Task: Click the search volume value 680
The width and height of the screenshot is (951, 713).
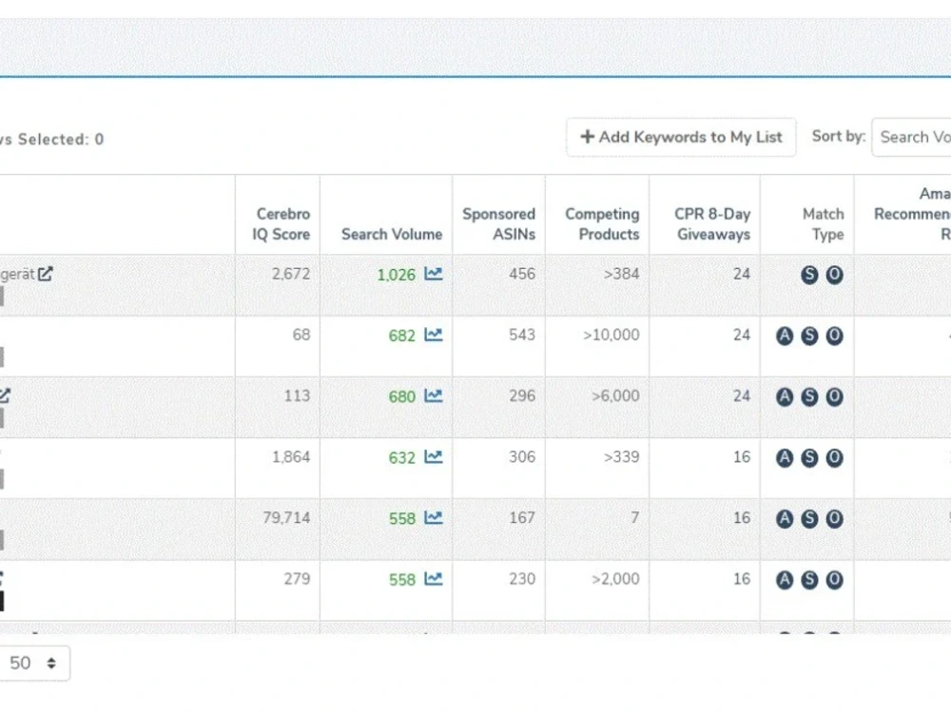Action: pos(401,396)
